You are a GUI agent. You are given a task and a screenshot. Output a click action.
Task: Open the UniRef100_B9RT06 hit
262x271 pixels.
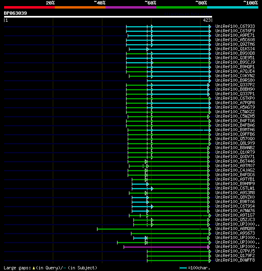pos(235,202)
